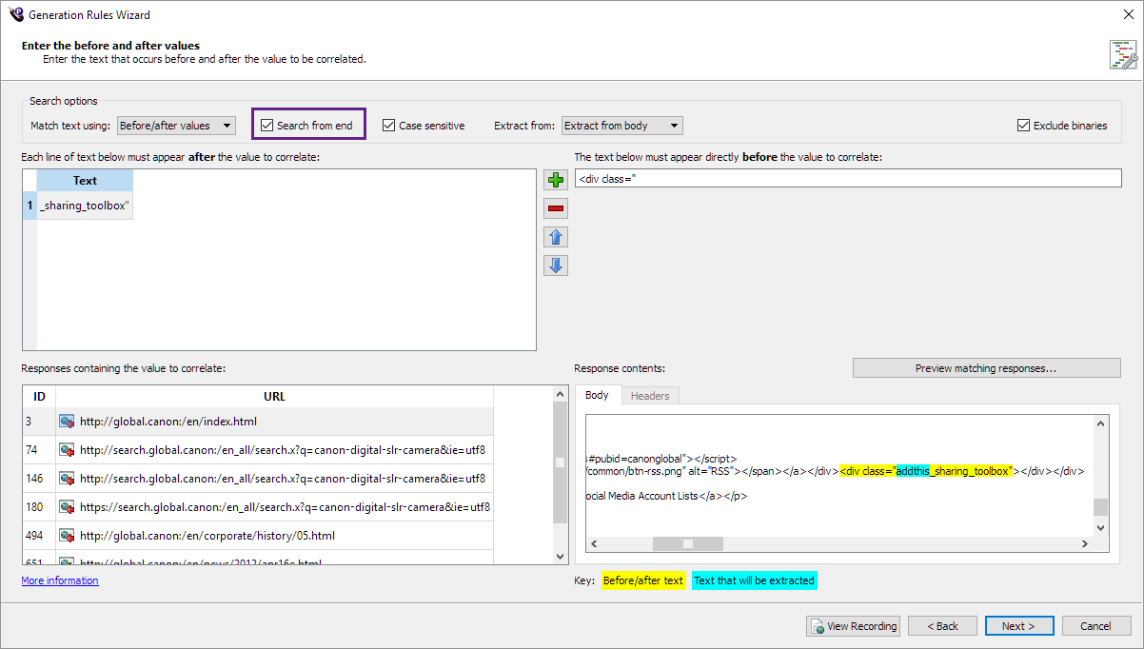Click the response icon beside global.canon index.html
The height and width of the screenshot is (649, 1144).
67,422
